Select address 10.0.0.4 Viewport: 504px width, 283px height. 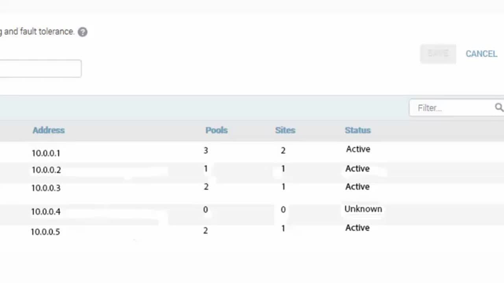pos(46,211)
